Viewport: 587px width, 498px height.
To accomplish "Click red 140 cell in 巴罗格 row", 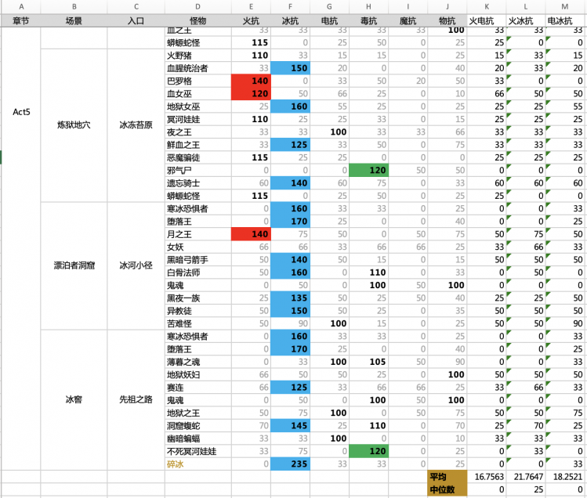I will point(251,81).
